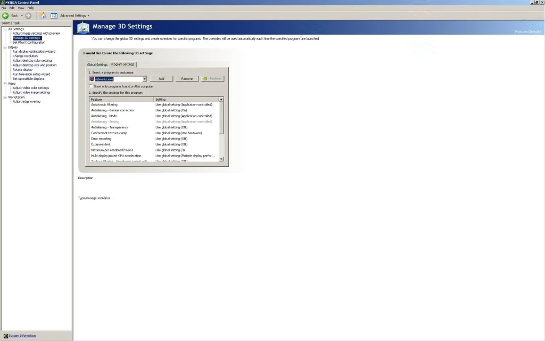Open the Back history dropdown arrow
This screenshot has height=341, width=545.
point(22,15)
